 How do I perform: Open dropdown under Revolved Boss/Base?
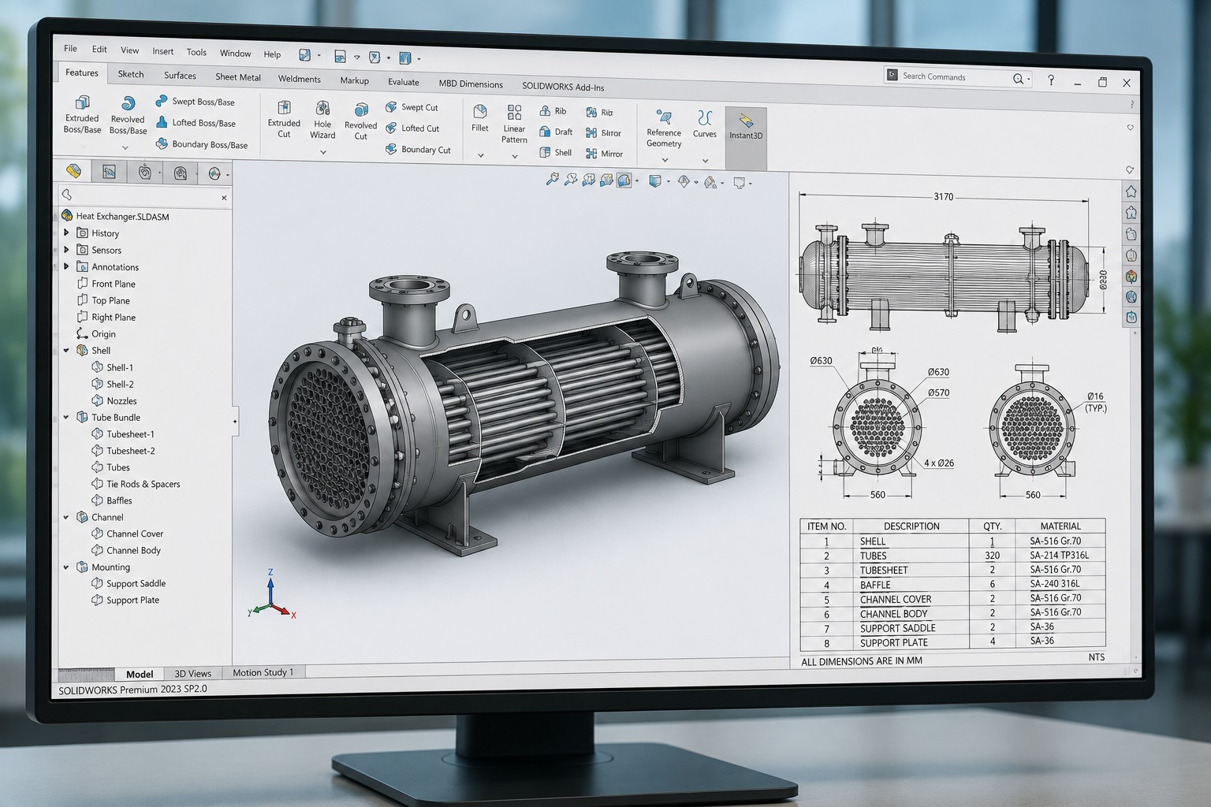point(125,147)
